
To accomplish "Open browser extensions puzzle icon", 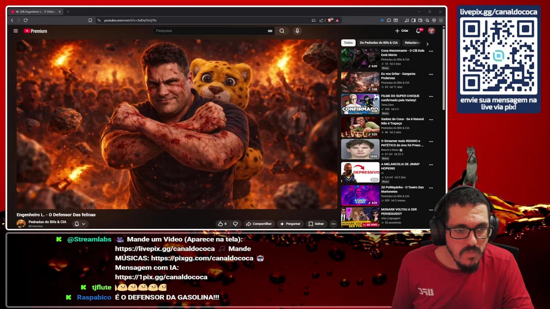I will pos(389,20).
